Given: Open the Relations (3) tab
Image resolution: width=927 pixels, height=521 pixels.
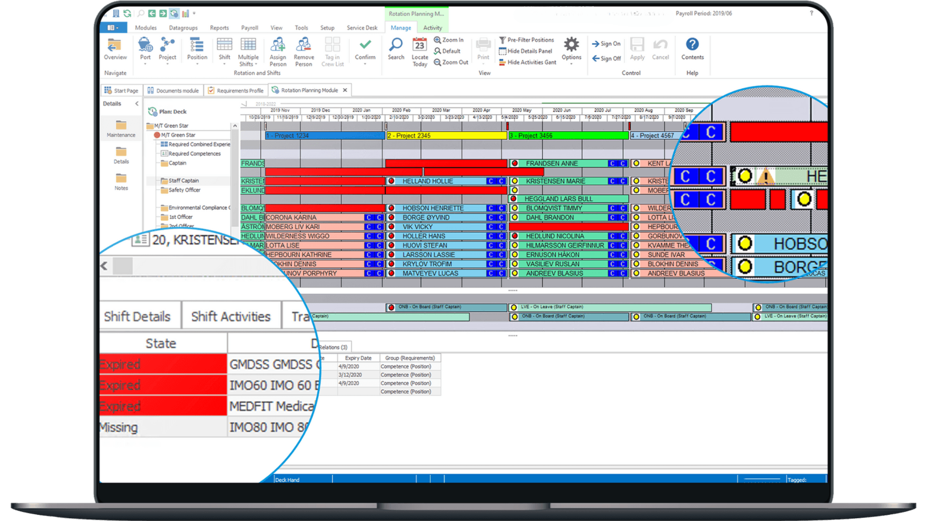Looking at the screenshot, I should click(333, 347).
